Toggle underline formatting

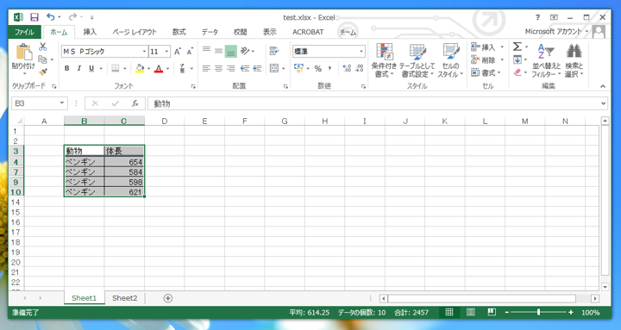point(91,68)
